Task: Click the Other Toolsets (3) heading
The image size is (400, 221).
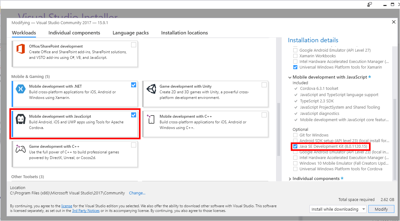Action: (28, 177)
